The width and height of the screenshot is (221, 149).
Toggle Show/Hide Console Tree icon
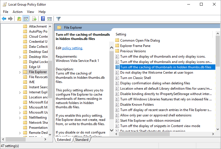(x=26, y=19)
